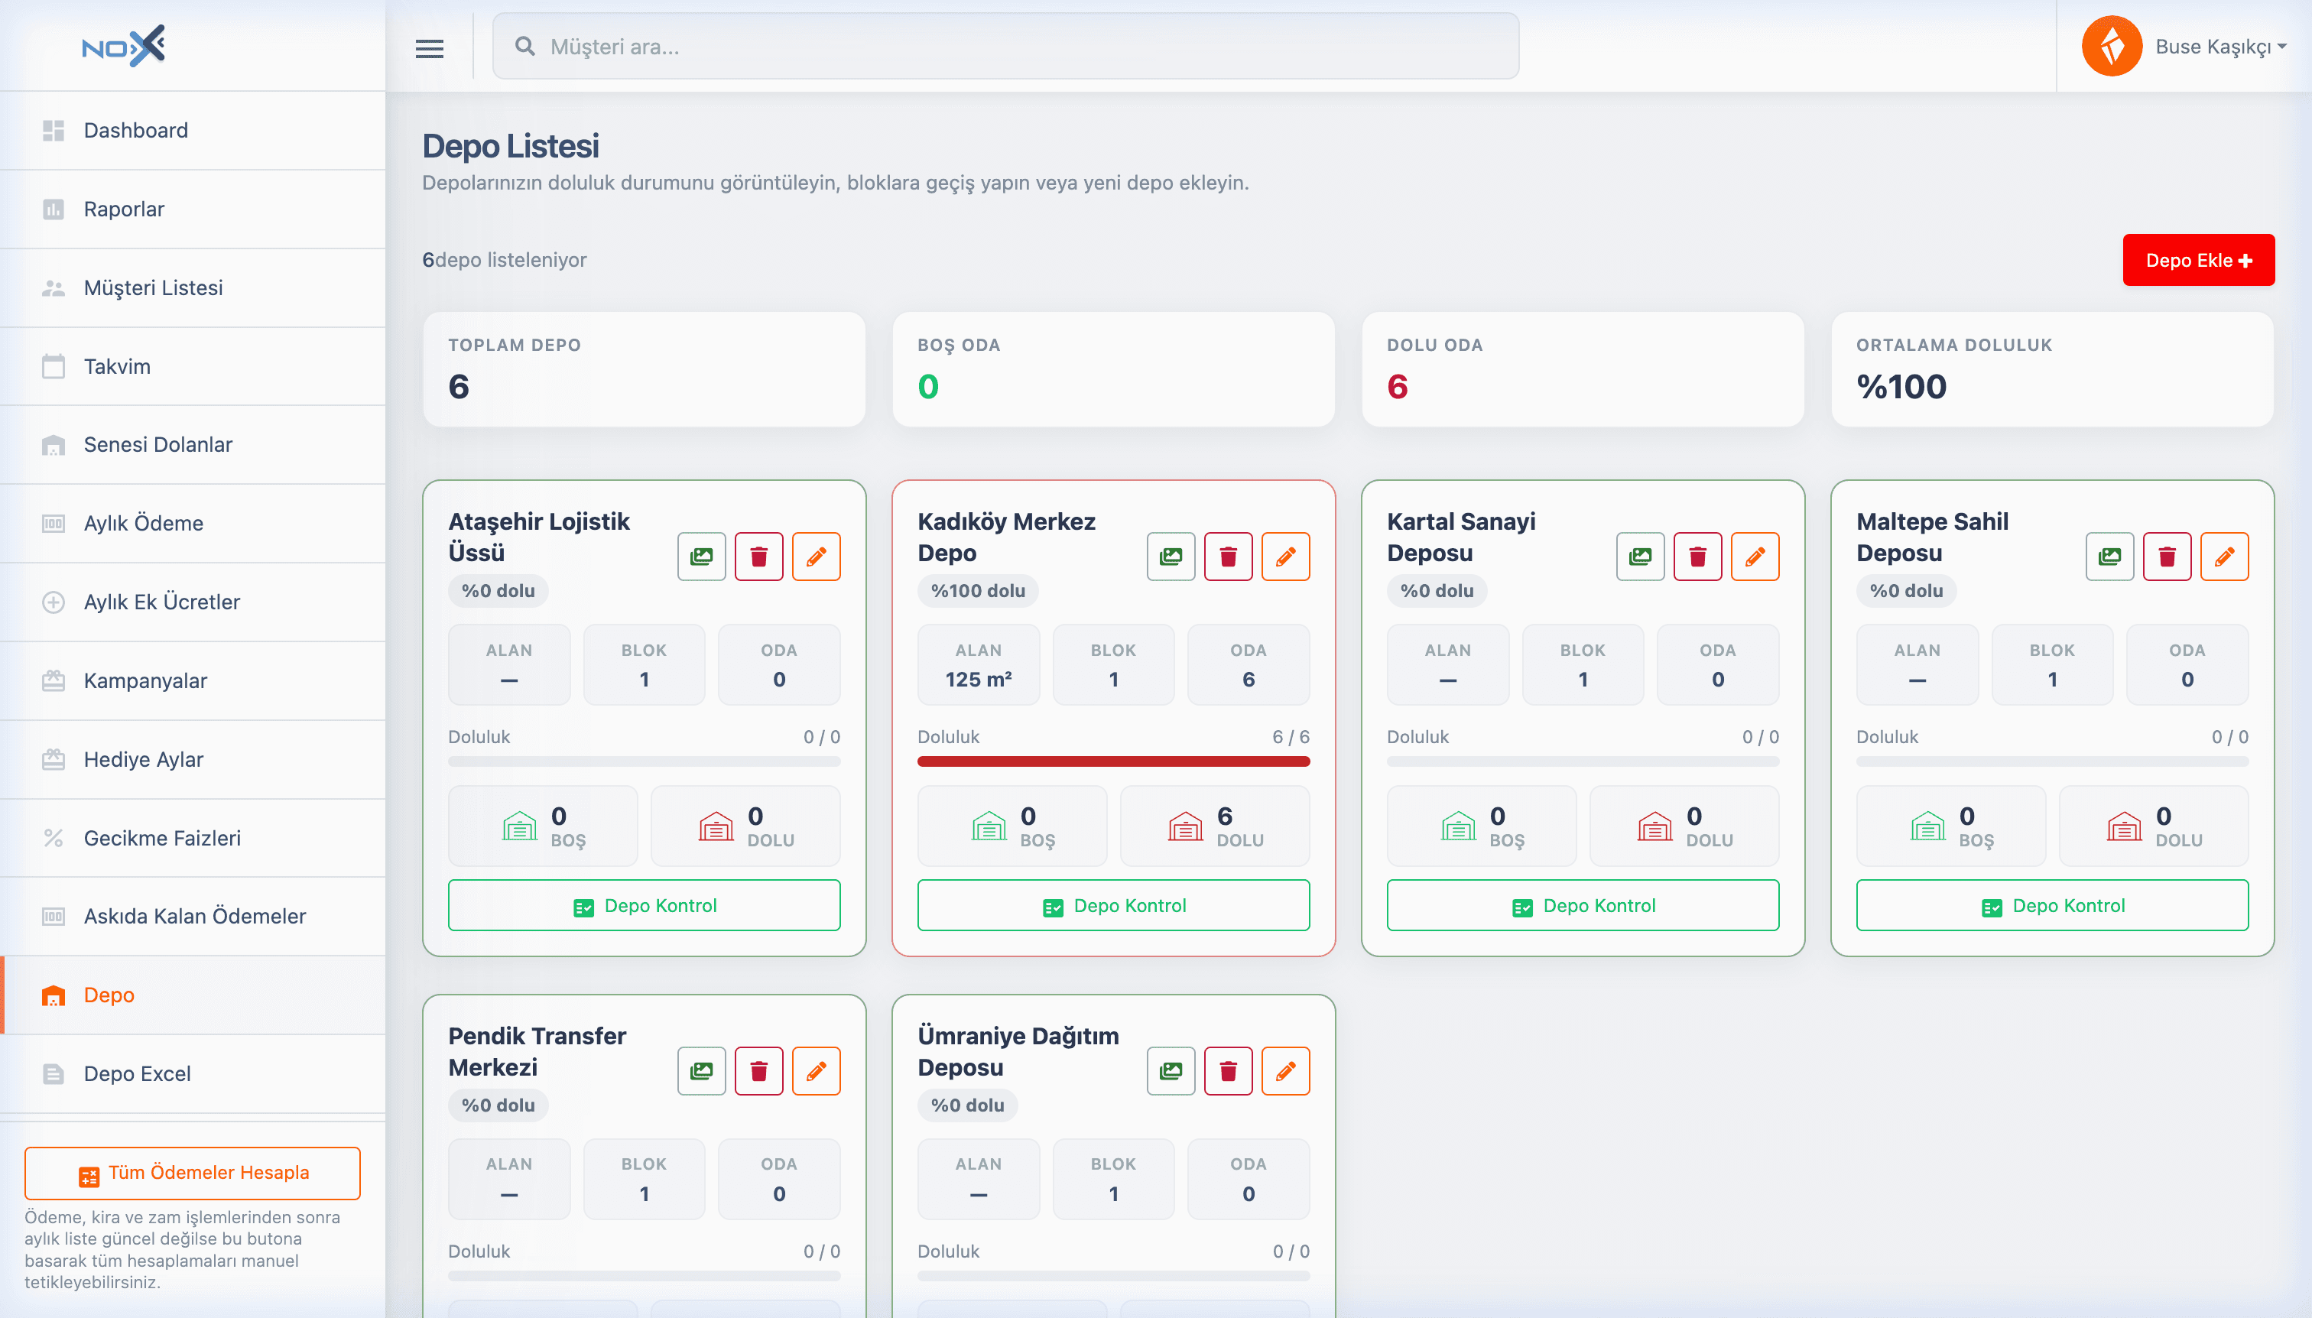Click the NOX logo

124,46
